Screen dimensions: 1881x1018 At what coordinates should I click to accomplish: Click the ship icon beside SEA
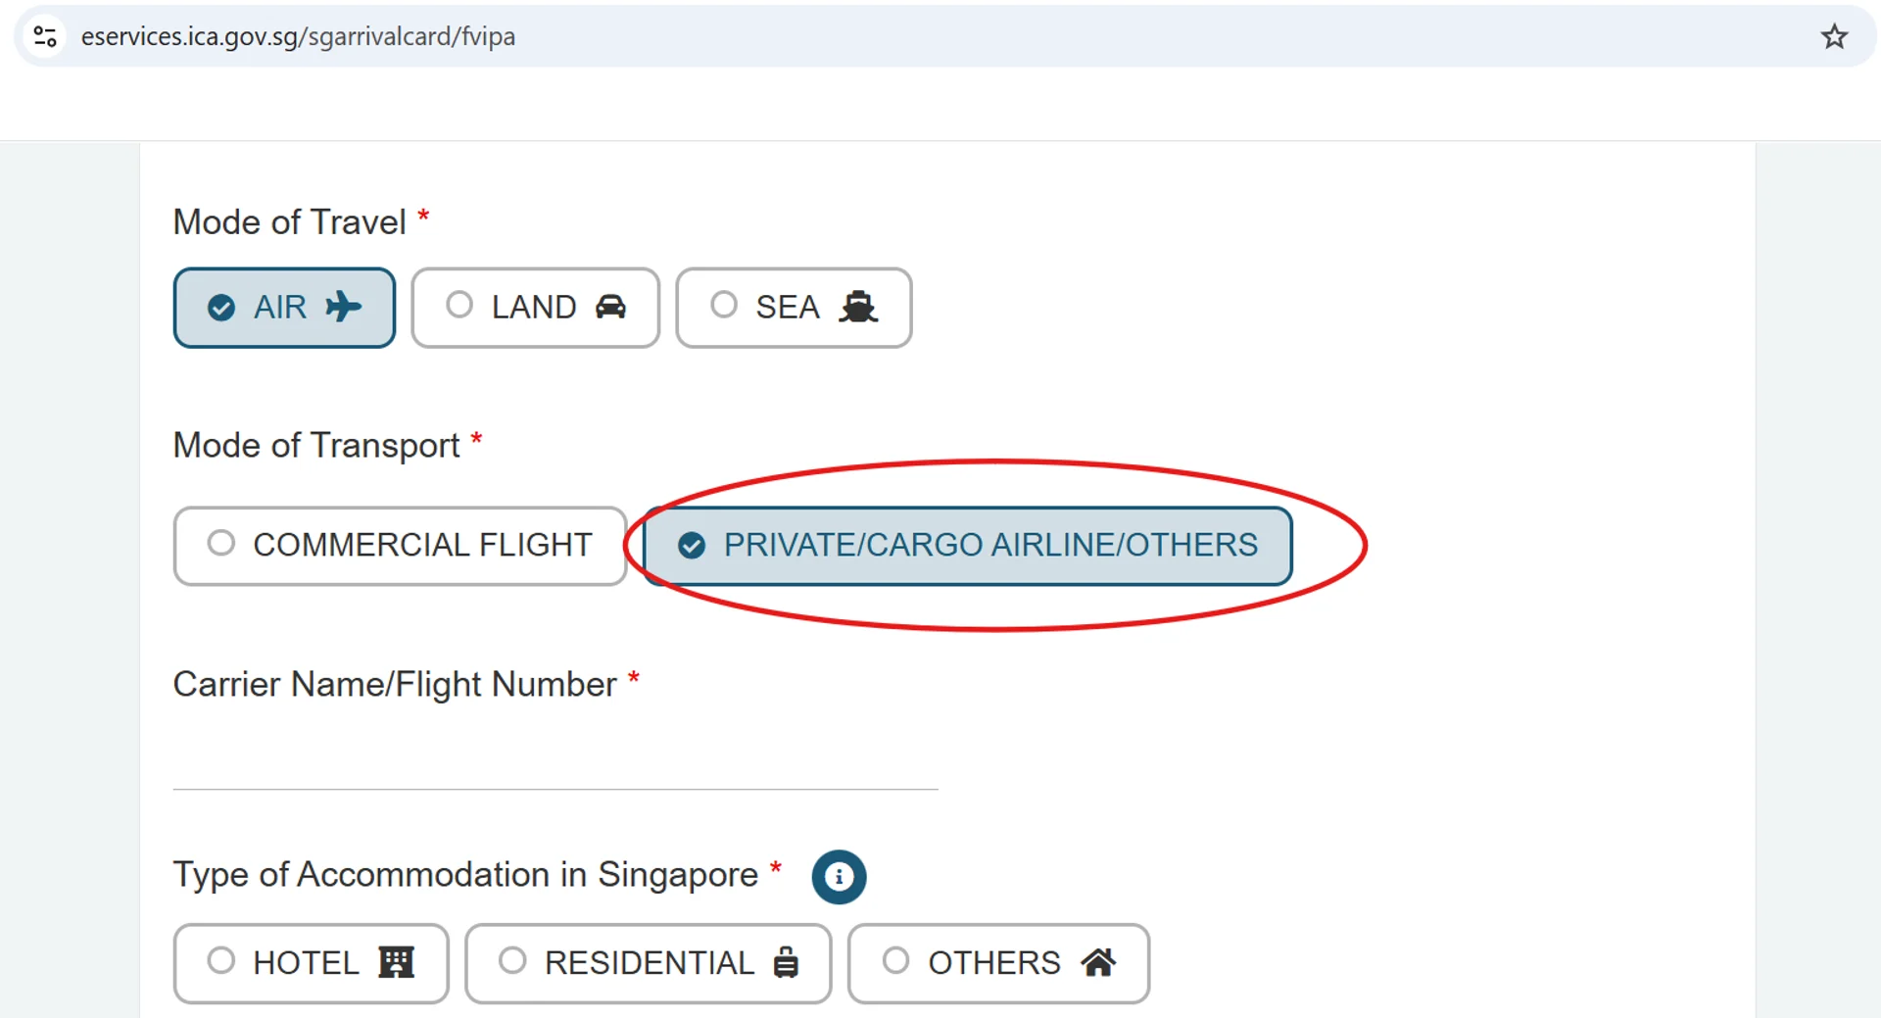pyautogui.click(x=858, y=307)
